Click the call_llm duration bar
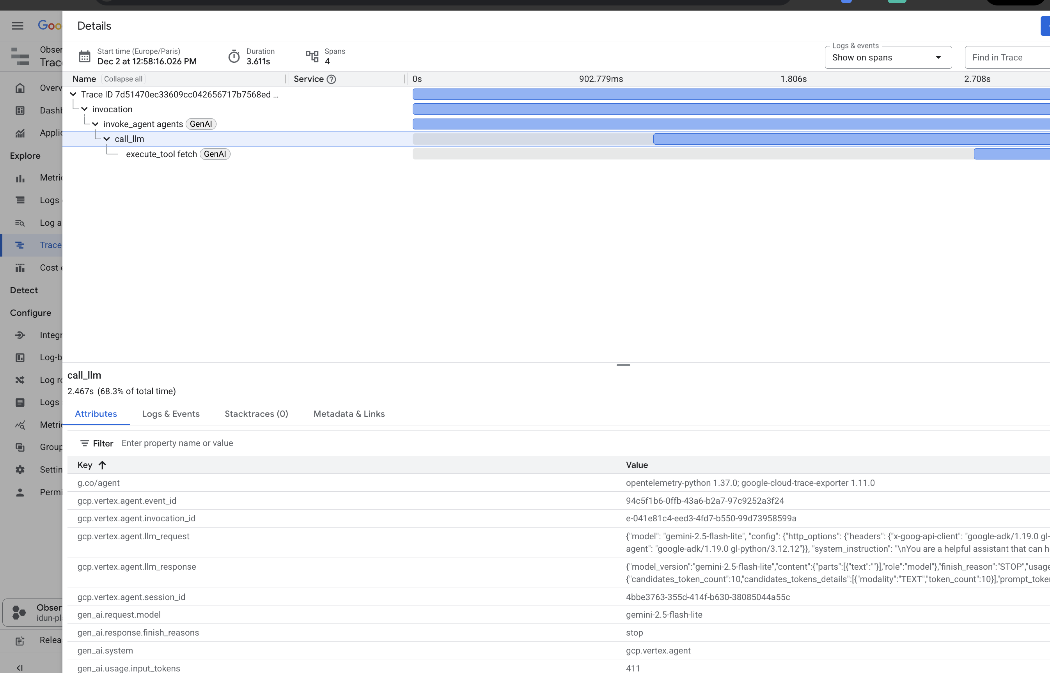Image resolution: width=1050 pixels, height=673 pixels. click(x=851, y=139)
